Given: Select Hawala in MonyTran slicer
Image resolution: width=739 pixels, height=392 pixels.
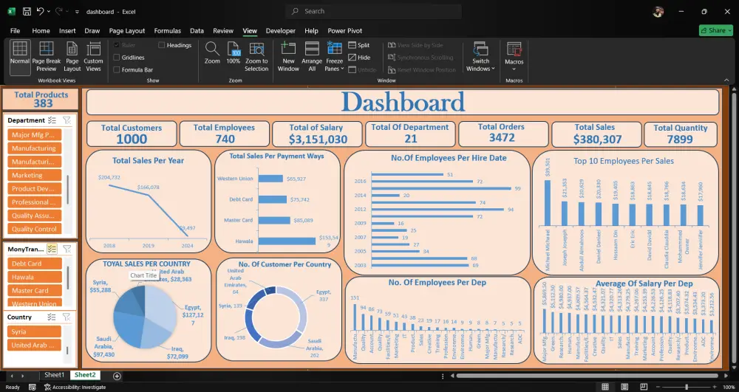Looking at the screenshot, I should click(x=35, y=277).
